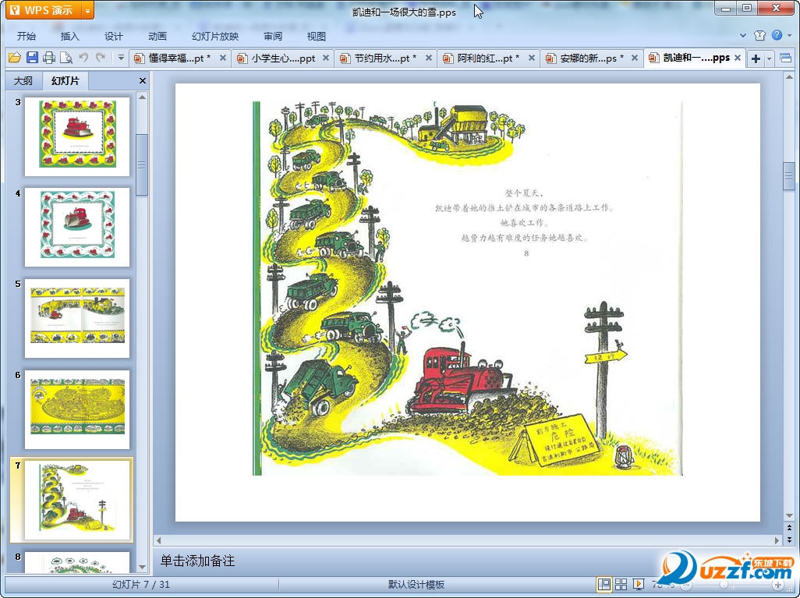
Task: Open the 幻灯片放映 ribbon tab
Action: point(215,36)
